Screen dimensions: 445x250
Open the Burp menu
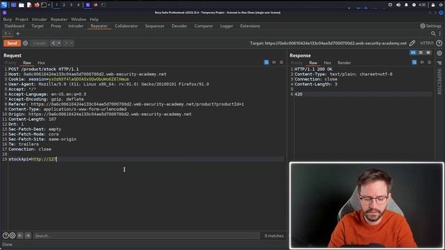click(x=8, y=19)
